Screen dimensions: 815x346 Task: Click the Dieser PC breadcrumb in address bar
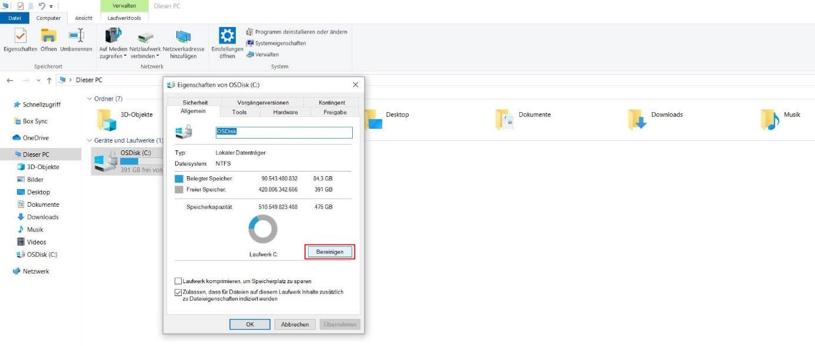click(x=89, y=80)
